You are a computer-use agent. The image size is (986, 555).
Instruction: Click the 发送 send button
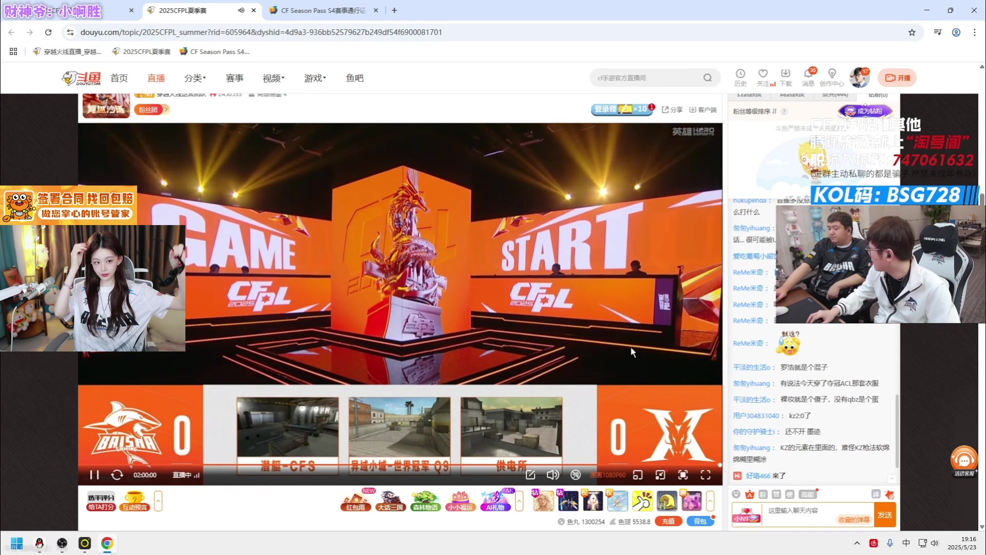885,515
